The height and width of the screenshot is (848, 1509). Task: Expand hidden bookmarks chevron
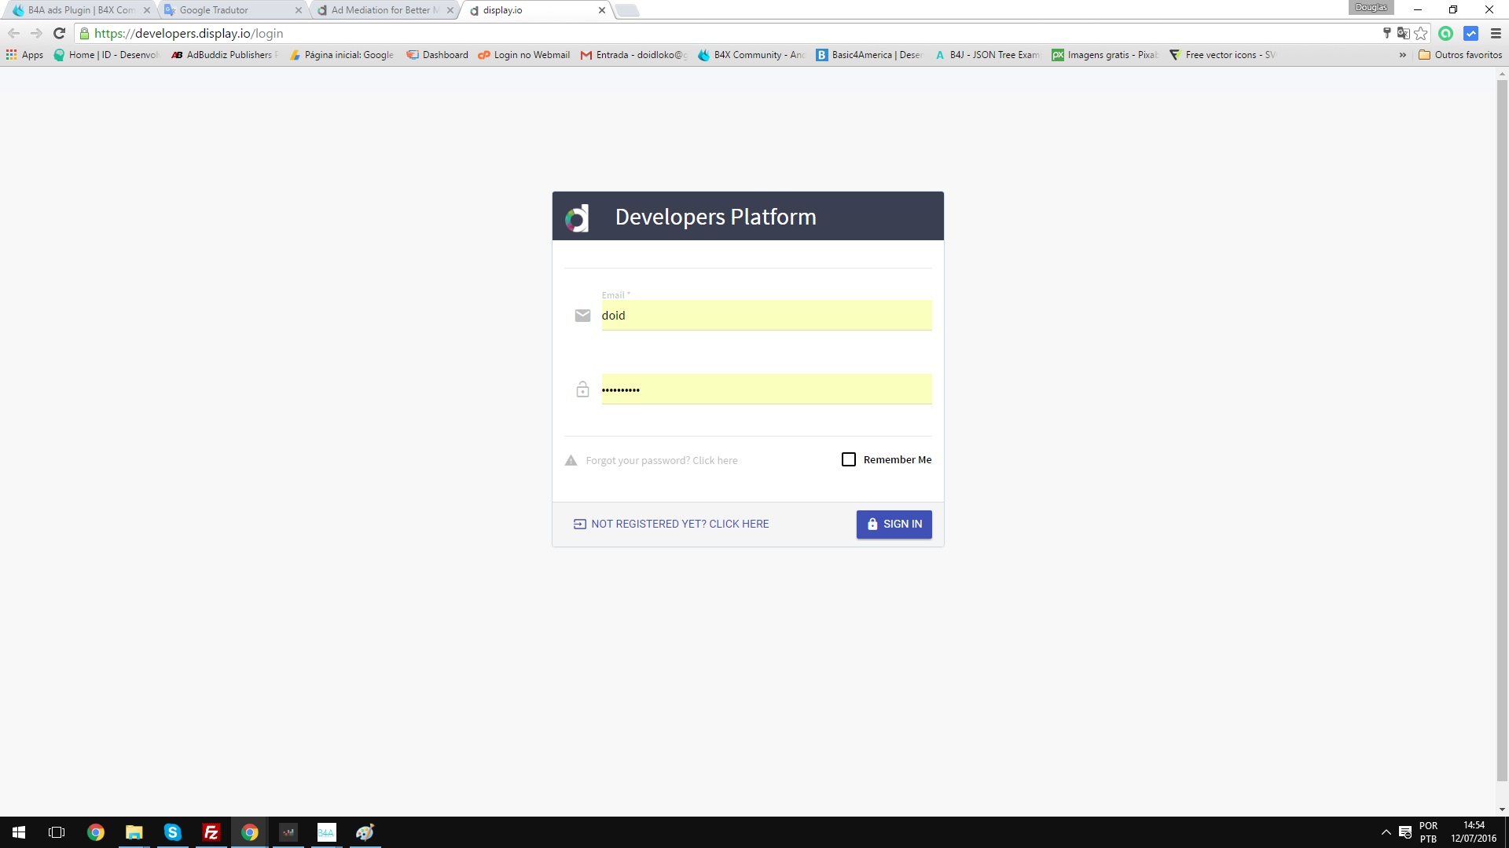coord(1402,55)
